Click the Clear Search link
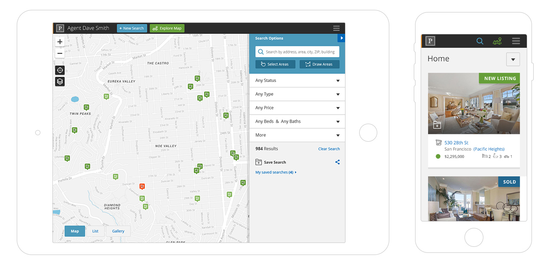This screenshot has height=267, width=550. coord(329,149)
